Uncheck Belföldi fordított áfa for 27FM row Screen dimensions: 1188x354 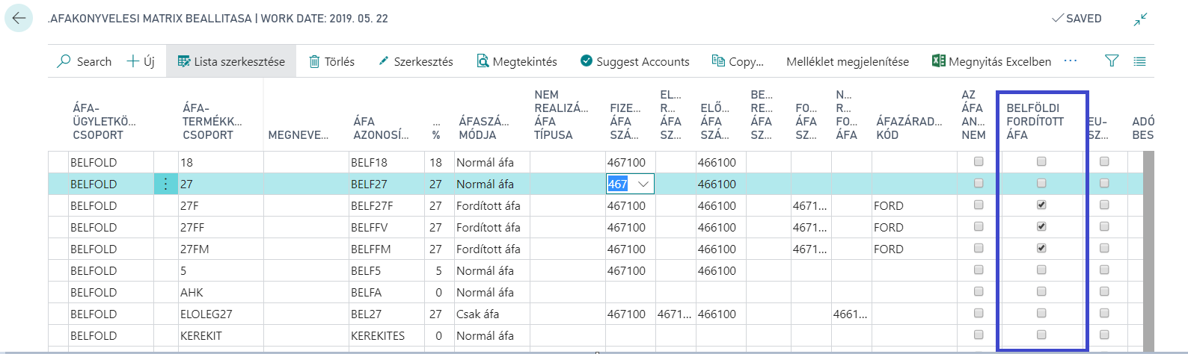coord(1041,248)
